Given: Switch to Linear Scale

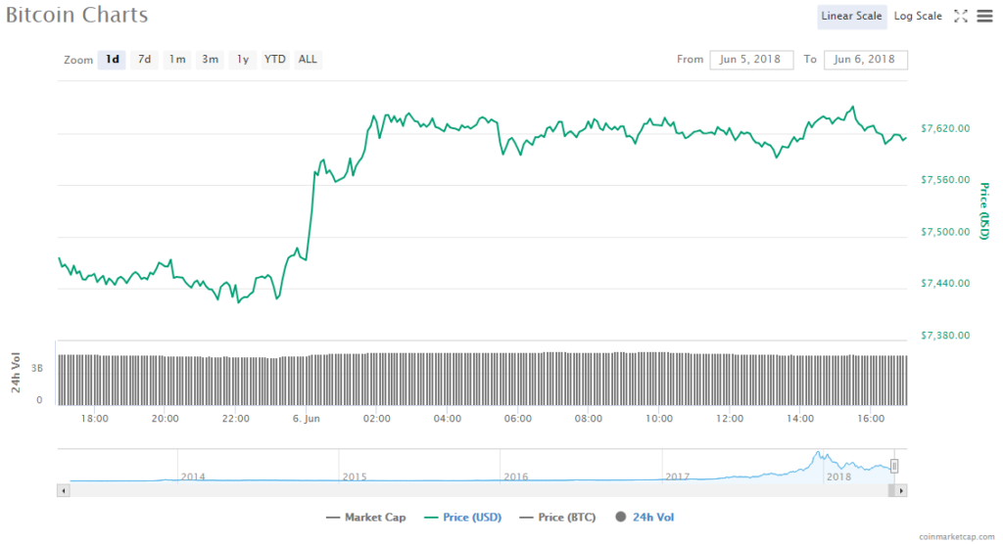Looking at the screenshot, I should (x=851, y=16).
